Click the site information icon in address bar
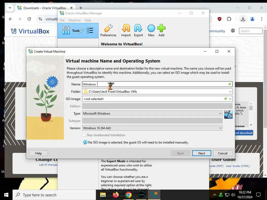 point(40,19)
